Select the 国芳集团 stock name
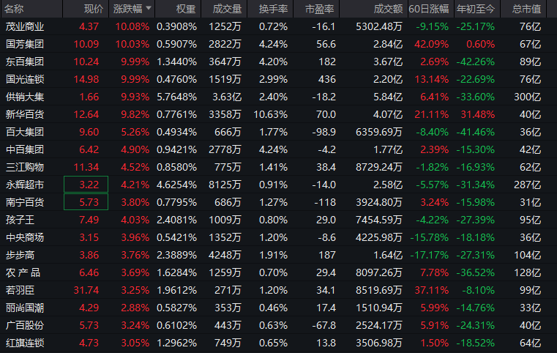Image resolution: width=557 pixels, height=353 pixels. [x=25, y=44]
